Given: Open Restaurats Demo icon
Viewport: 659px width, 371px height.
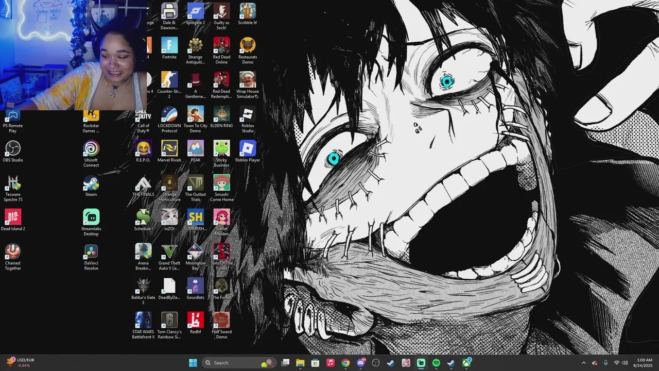Looking at the screenshot, I should coord(248,50).
